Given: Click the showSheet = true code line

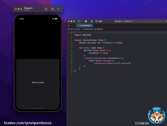Looking at the screenshot, I should click(x=98, y=53).
